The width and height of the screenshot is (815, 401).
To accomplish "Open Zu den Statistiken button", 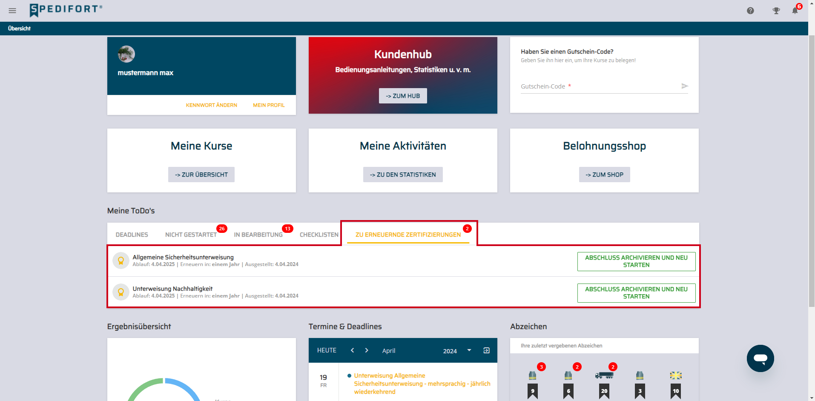I will pos(403,175).
